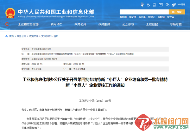Click 发布机构 中小企业局 value

[36, 69]
